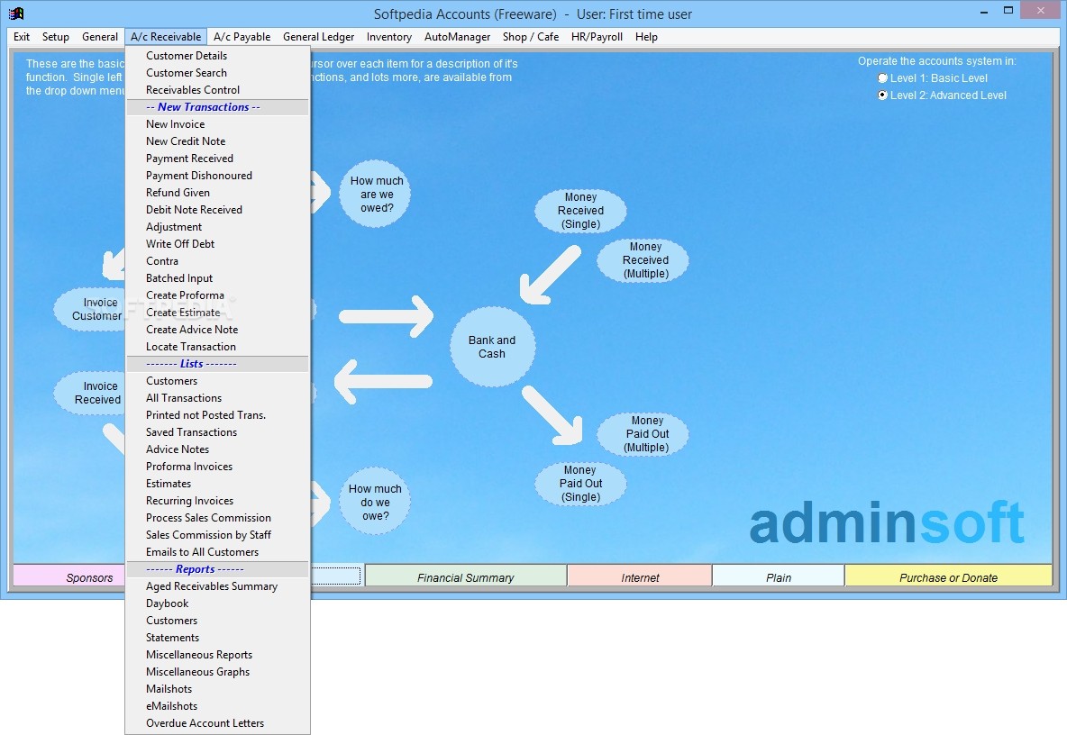Viewport: 1067px width, 735px height.
Task: Select Level 2: Advanced Level radio button
Action: [882, 95]
